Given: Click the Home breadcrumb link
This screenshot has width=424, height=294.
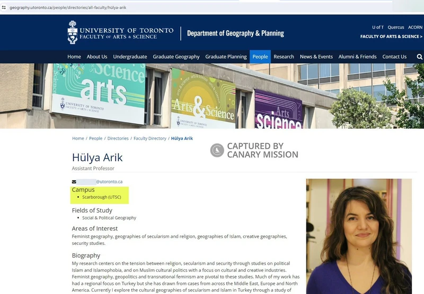Looking at the screenshot, I should click(78, 139).
